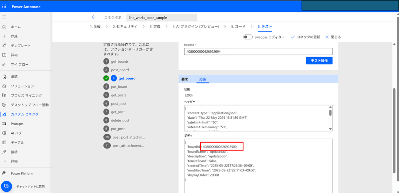Open step 2. セキュリティ
The image size is (399, 193).
click(125, 27)
